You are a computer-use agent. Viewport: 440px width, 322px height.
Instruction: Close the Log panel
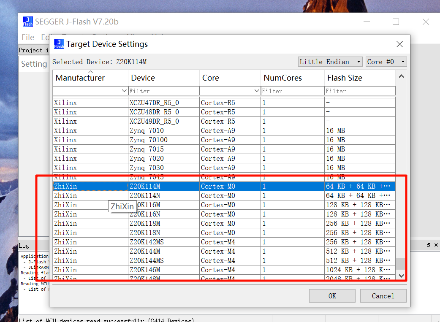point(436,245)
